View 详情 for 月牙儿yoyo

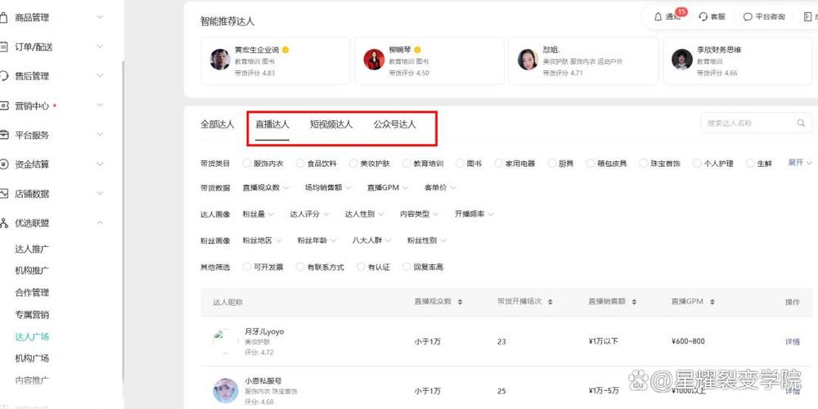[x=792, y=342]
